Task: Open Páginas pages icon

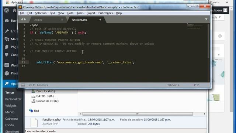Action: tap(7, 47)
